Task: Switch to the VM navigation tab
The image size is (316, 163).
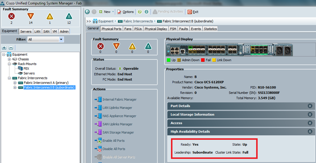Action: coord(55,31)
